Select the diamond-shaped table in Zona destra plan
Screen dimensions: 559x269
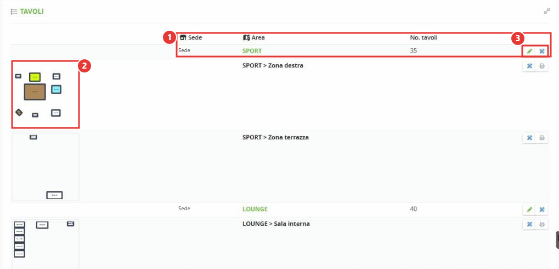tap(19, 113)
